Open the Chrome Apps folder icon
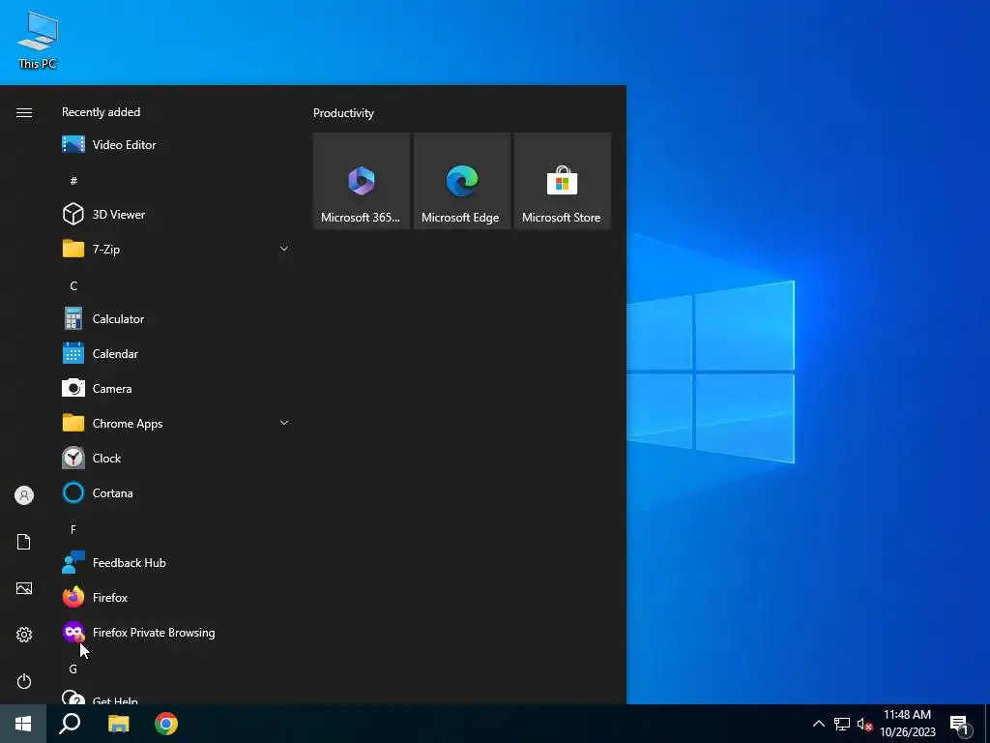Image resolution: width=990 pixels, height=743 pixels. (x=73, y=423)
